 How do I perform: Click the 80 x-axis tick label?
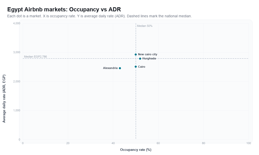204,143
